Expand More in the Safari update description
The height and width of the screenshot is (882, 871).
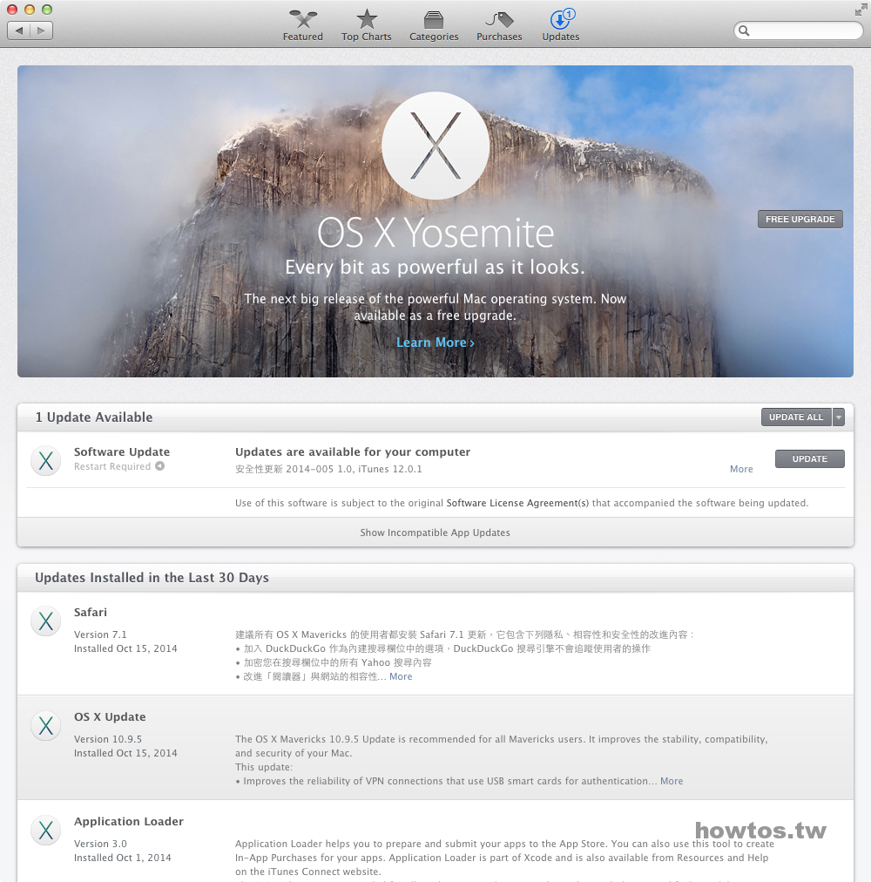401,676
